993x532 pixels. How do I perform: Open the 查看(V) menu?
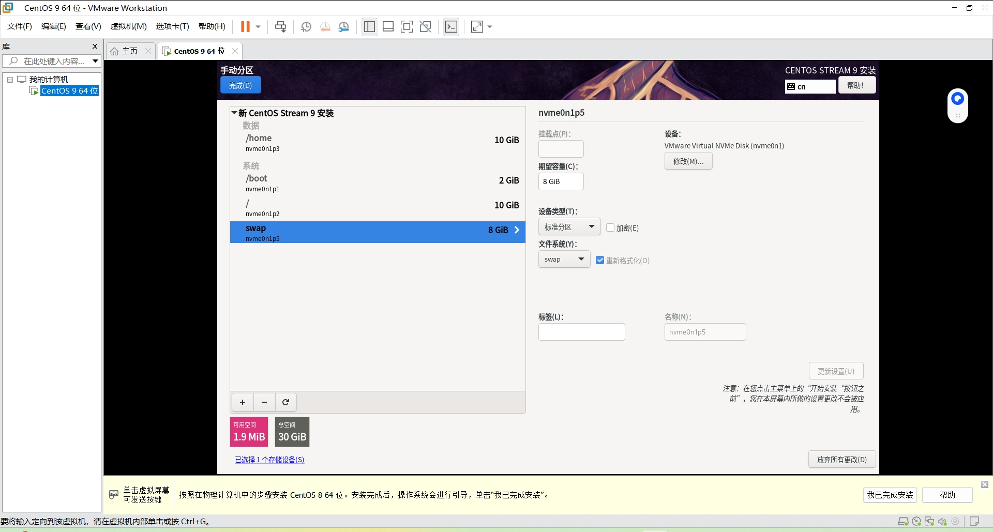(88, 26)
